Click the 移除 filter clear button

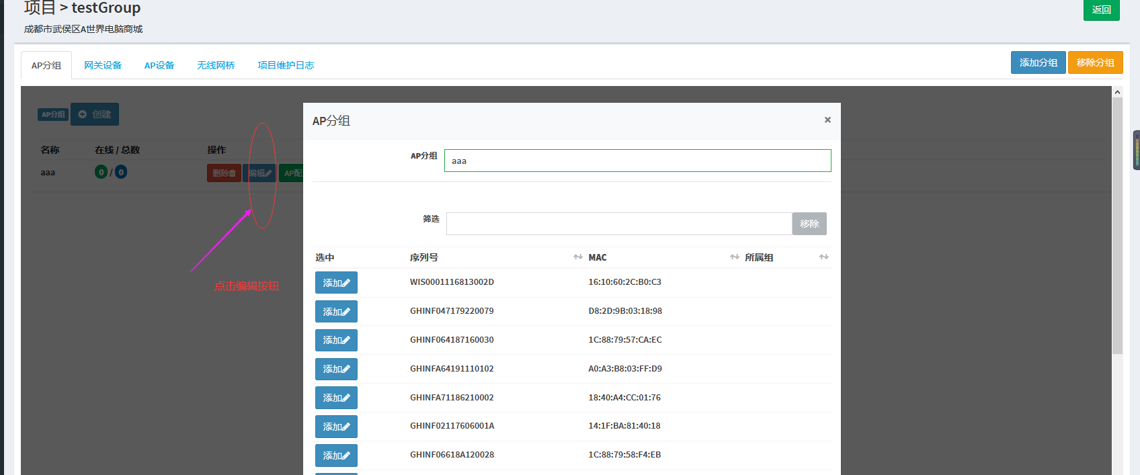809,224
